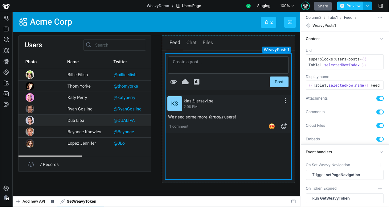The image size is (389, 207).
Task: Open the chat bubble icon in Acme Corp header
Action: 290,22
